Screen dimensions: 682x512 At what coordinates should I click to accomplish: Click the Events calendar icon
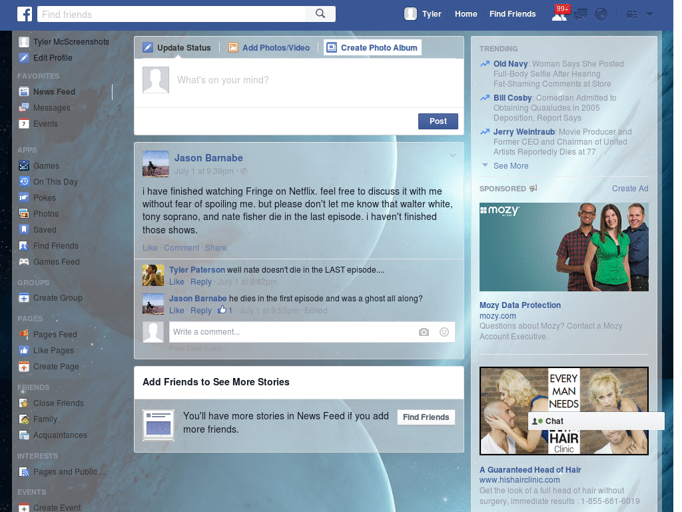click(24, 123)
